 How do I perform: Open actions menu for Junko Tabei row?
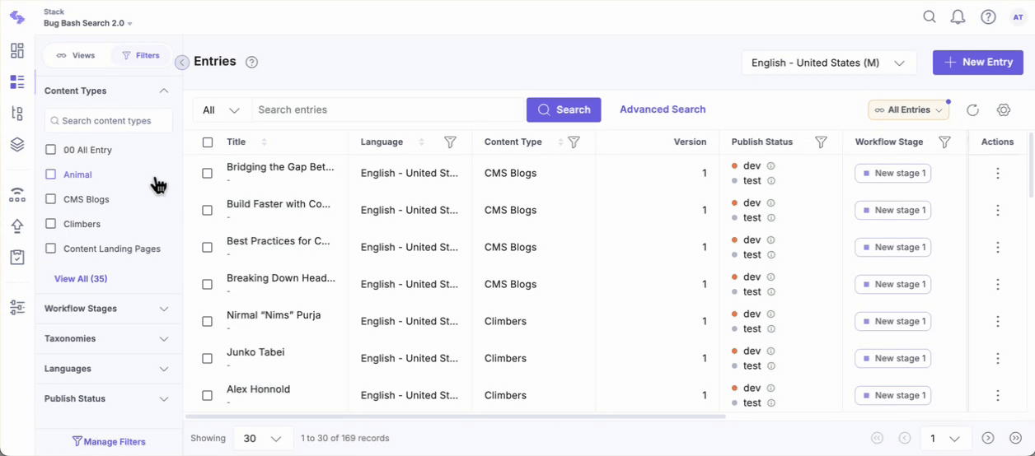tap(998, 359)
